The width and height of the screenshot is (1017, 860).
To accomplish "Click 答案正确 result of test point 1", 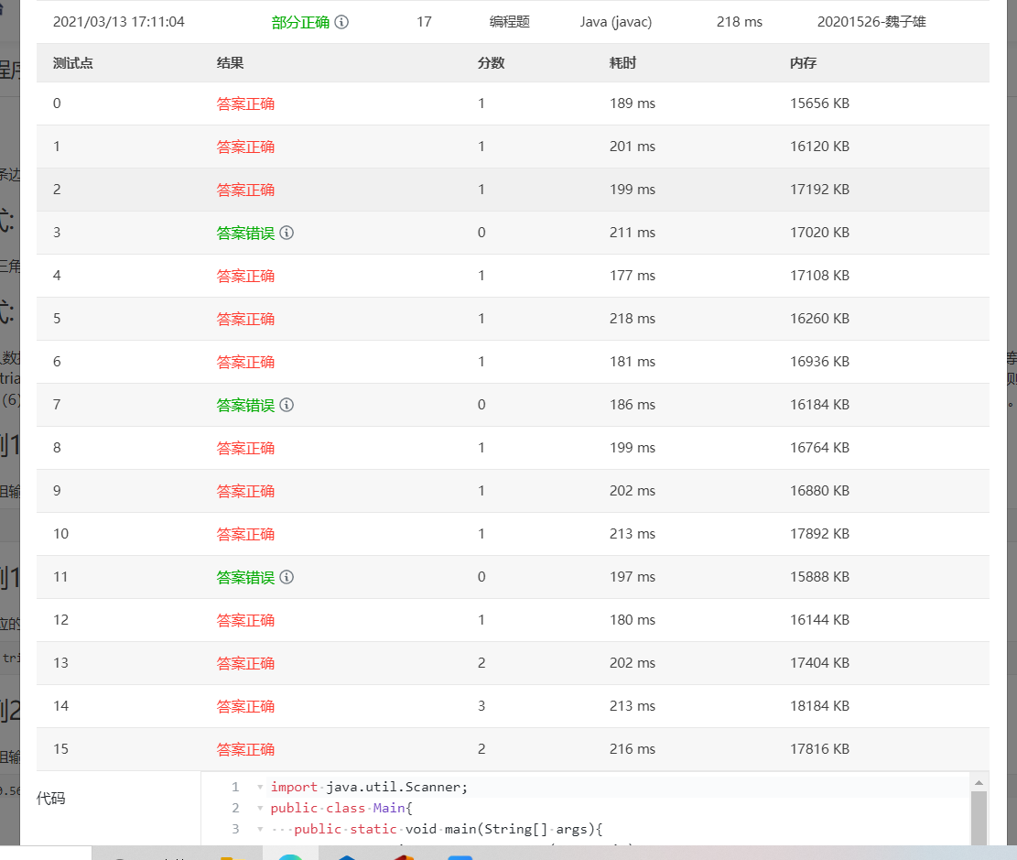I will [x=246, y=147].
